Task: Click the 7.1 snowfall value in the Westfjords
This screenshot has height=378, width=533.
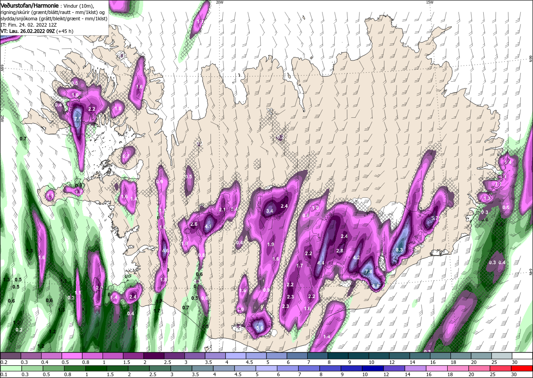Action: (x=77, y=119)
